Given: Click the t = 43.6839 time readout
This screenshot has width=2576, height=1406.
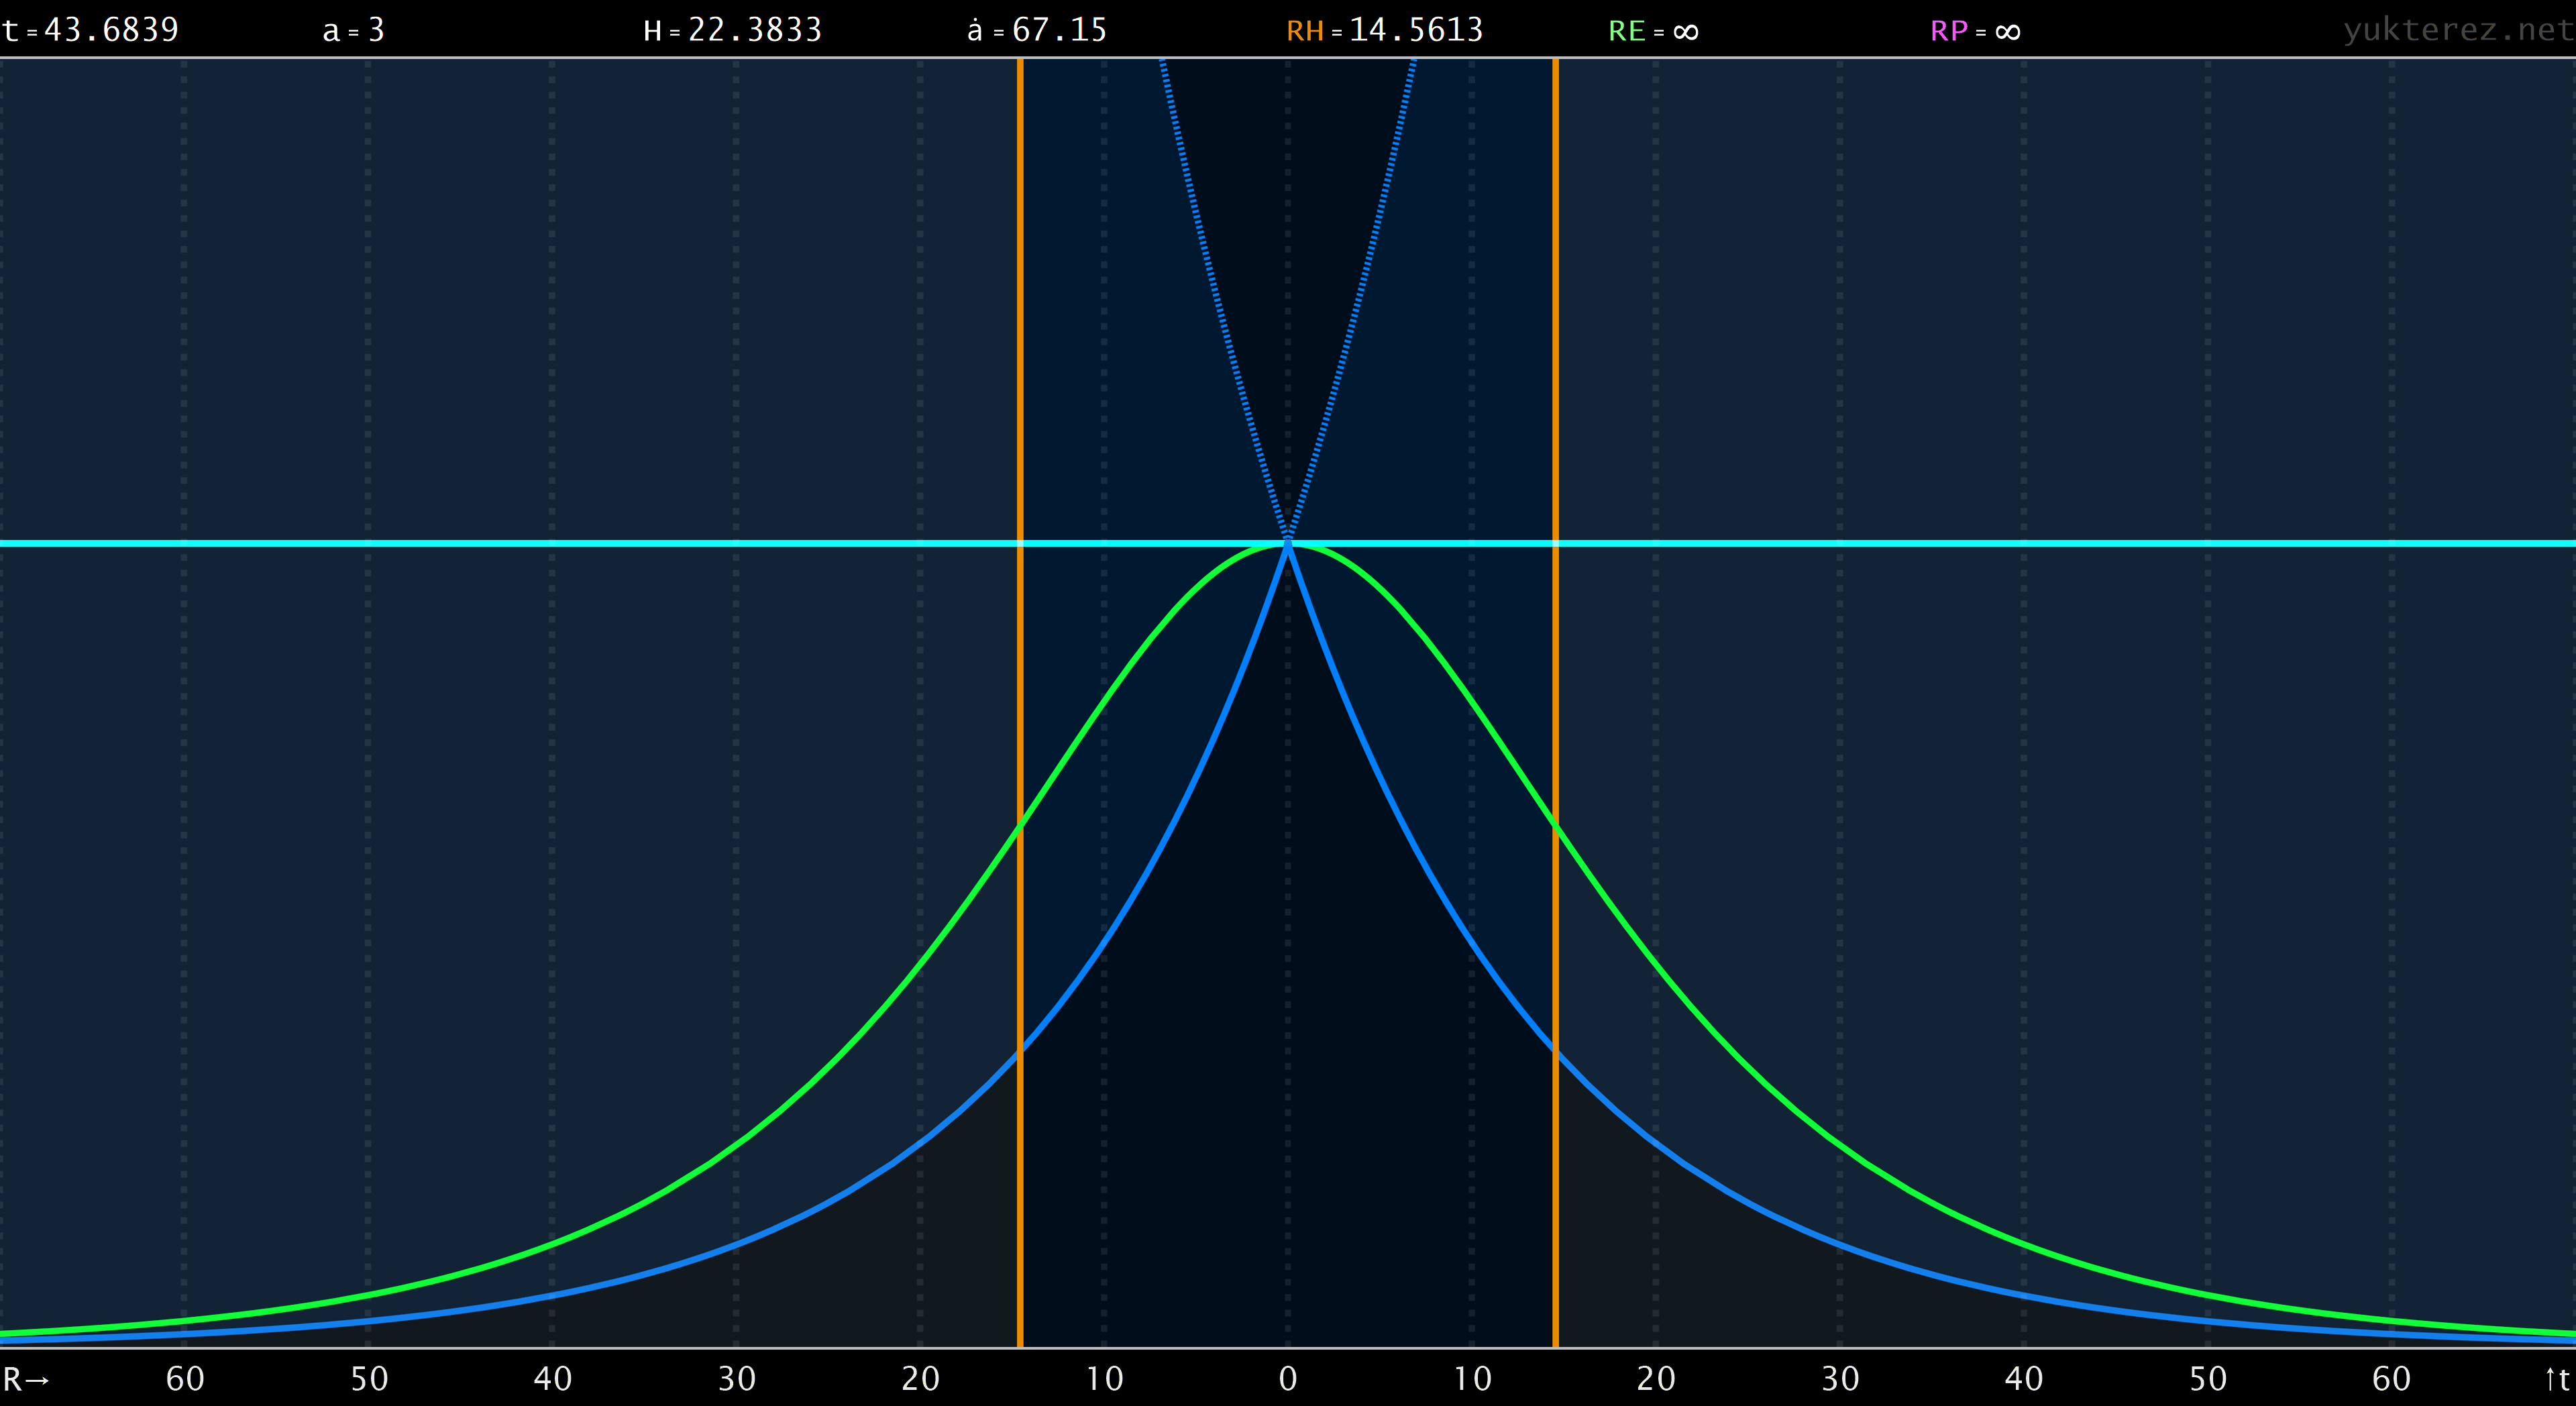Looking at the screenshot, I should [90, 30].
